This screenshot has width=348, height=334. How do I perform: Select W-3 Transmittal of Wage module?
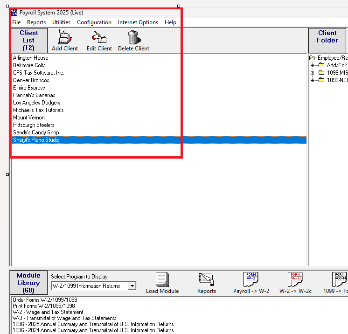pos(64,318)
